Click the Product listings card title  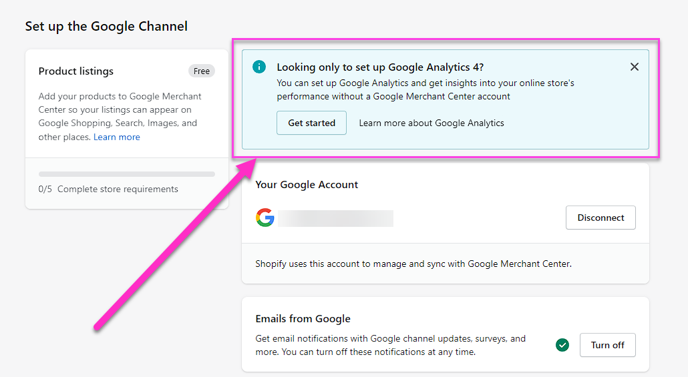tap(76, 71)
